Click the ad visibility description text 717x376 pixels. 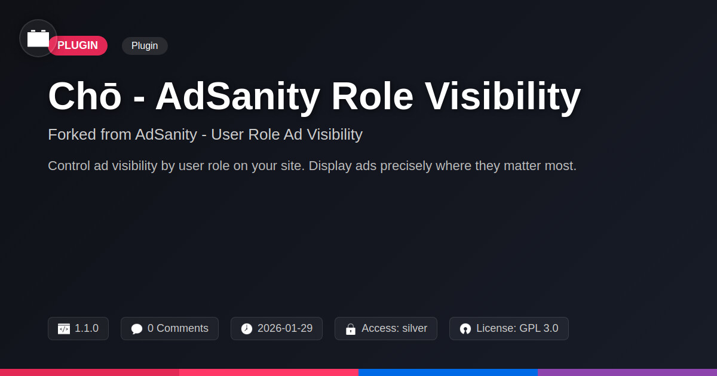pos(312,166)
